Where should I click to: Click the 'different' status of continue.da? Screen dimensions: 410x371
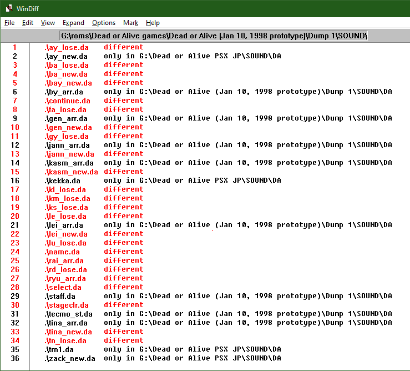pyautogui.click(x=123, y=101)
